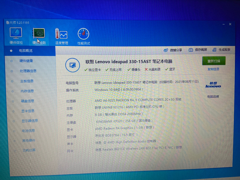
Task: Click the 主硬盘 row label
Action: pos(71,123)
